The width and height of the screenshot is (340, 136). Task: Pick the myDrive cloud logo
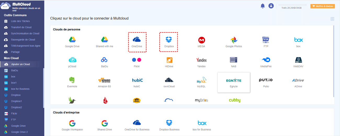coord(201,100)
